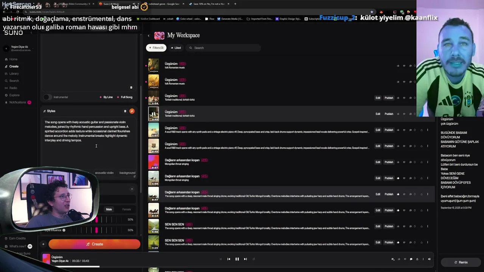Toggle like on second SEN SEN SEN song
Viewport: 484px width, 272px height.
pyautogui.click(x=398, y=242)
